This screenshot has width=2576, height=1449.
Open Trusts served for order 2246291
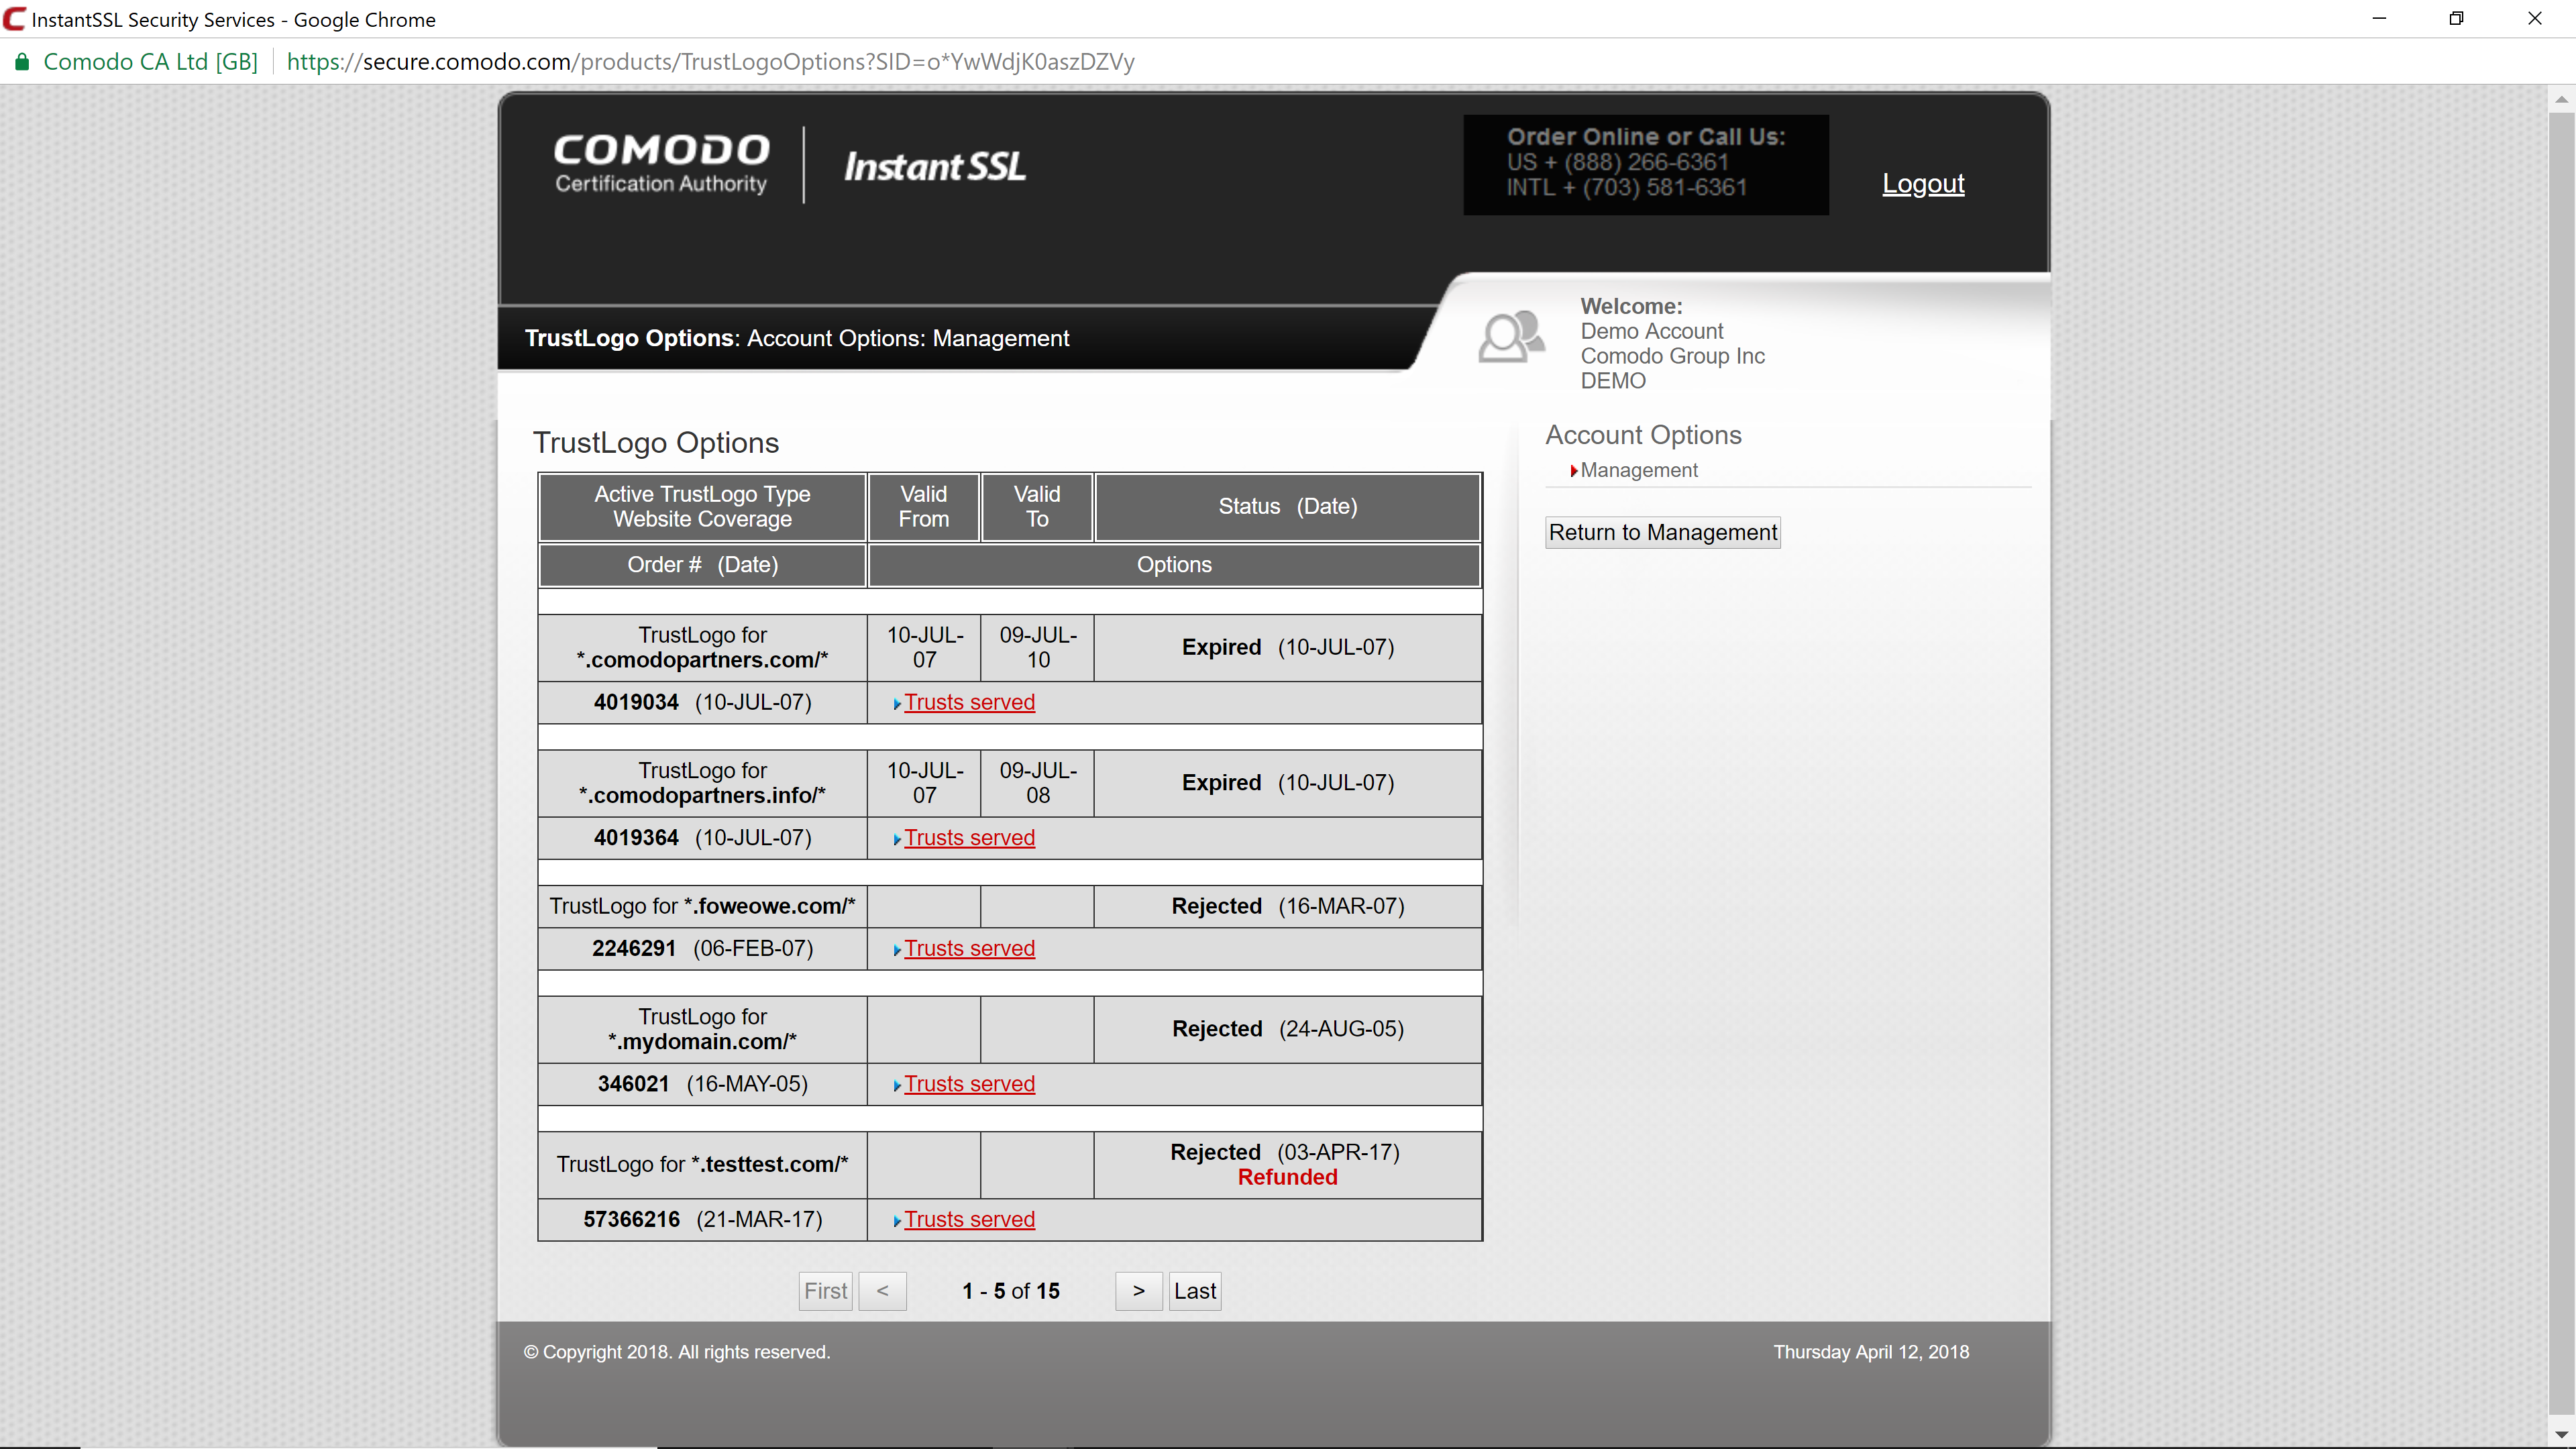tap(969, 948)
